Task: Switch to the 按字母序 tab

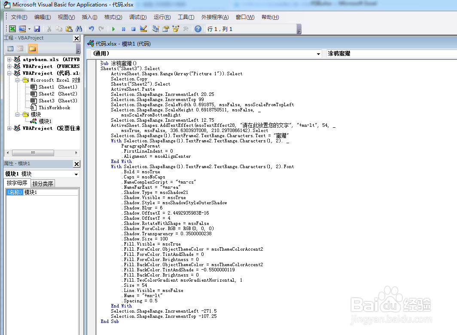Action: tap(17, 183)
